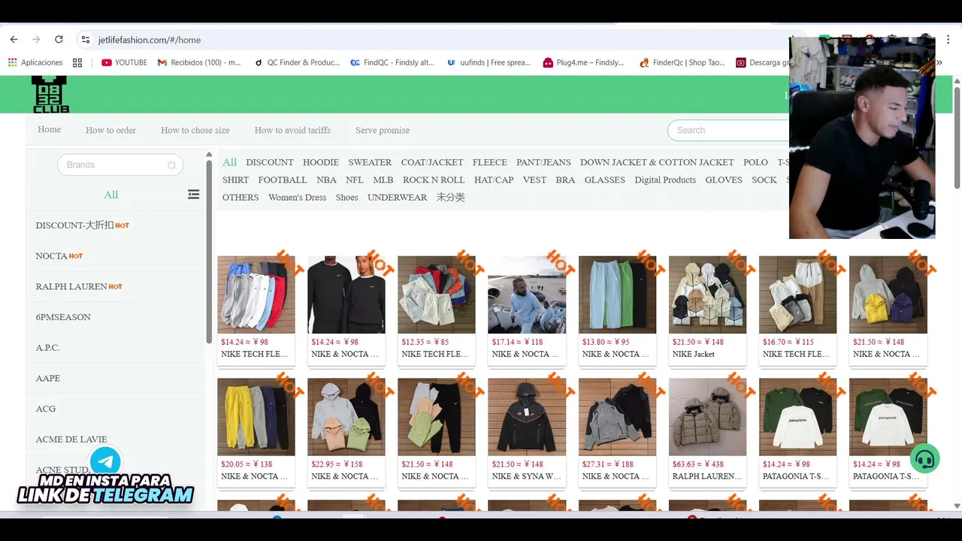
Task: Filter by HOODIE category
Action: [x=321, y=162]
